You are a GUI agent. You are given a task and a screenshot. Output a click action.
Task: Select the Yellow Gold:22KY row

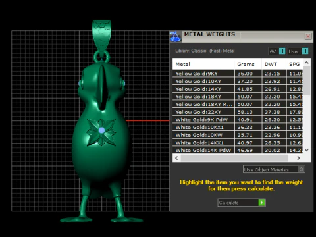pos(238,112)
